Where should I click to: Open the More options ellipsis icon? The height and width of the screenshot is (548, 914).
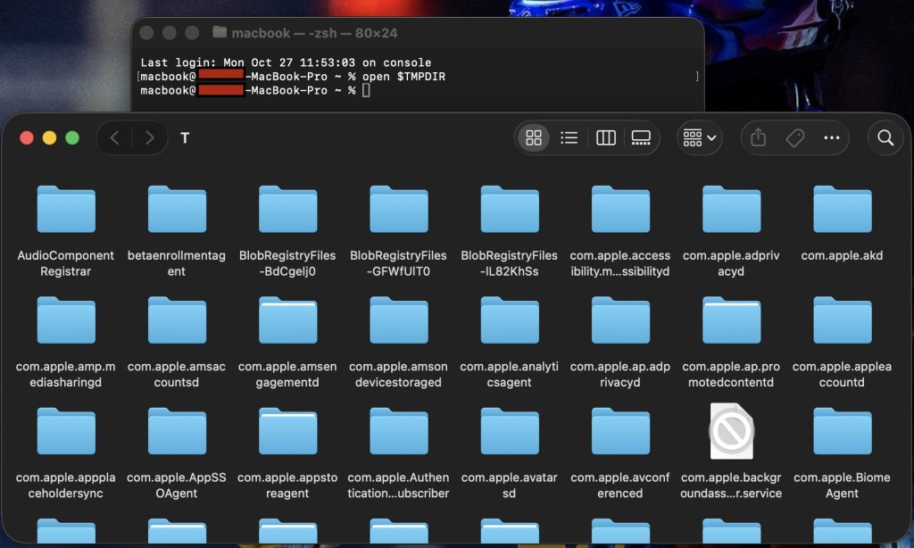pyautogui.click(x=832, y=137)
